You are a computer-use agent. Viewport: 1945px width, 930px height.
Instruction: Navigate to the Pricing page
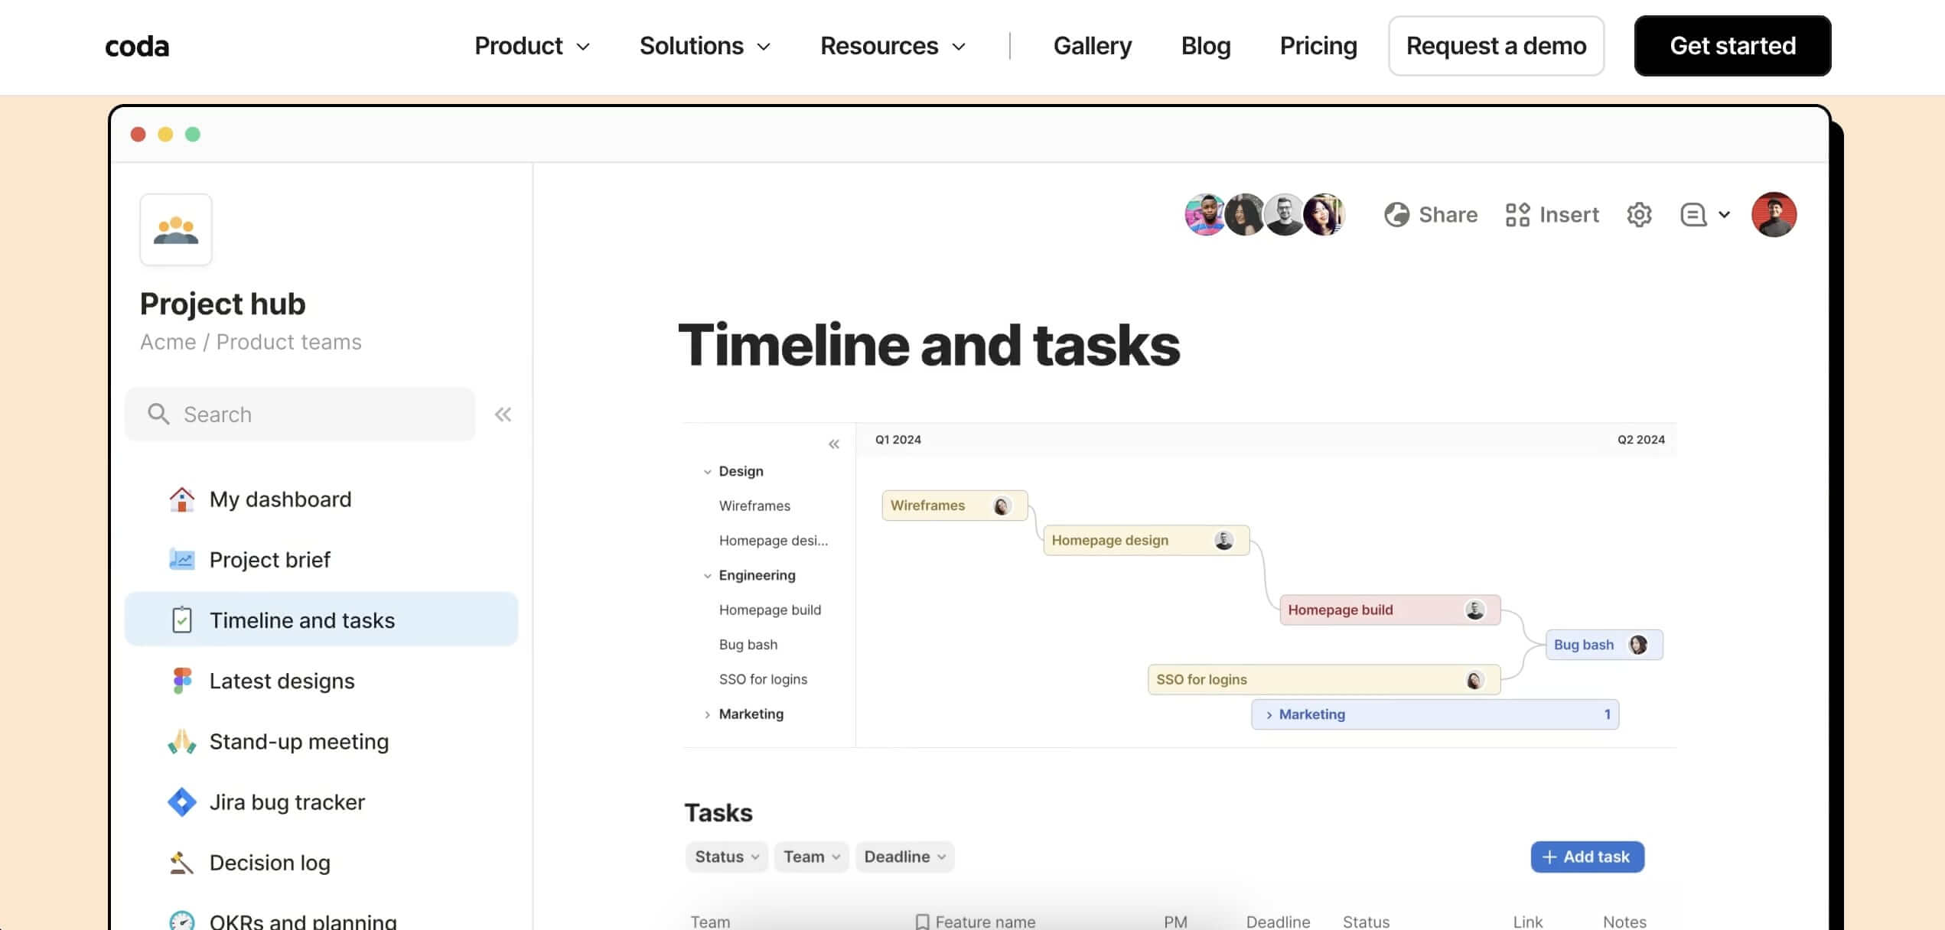[1318, 46]
